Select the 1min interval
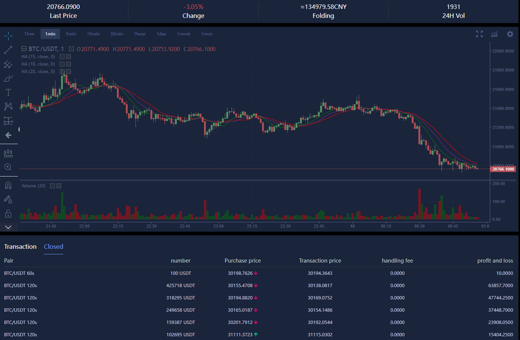The width and height of the screenshot is (520, 340). tap(50, 34)
